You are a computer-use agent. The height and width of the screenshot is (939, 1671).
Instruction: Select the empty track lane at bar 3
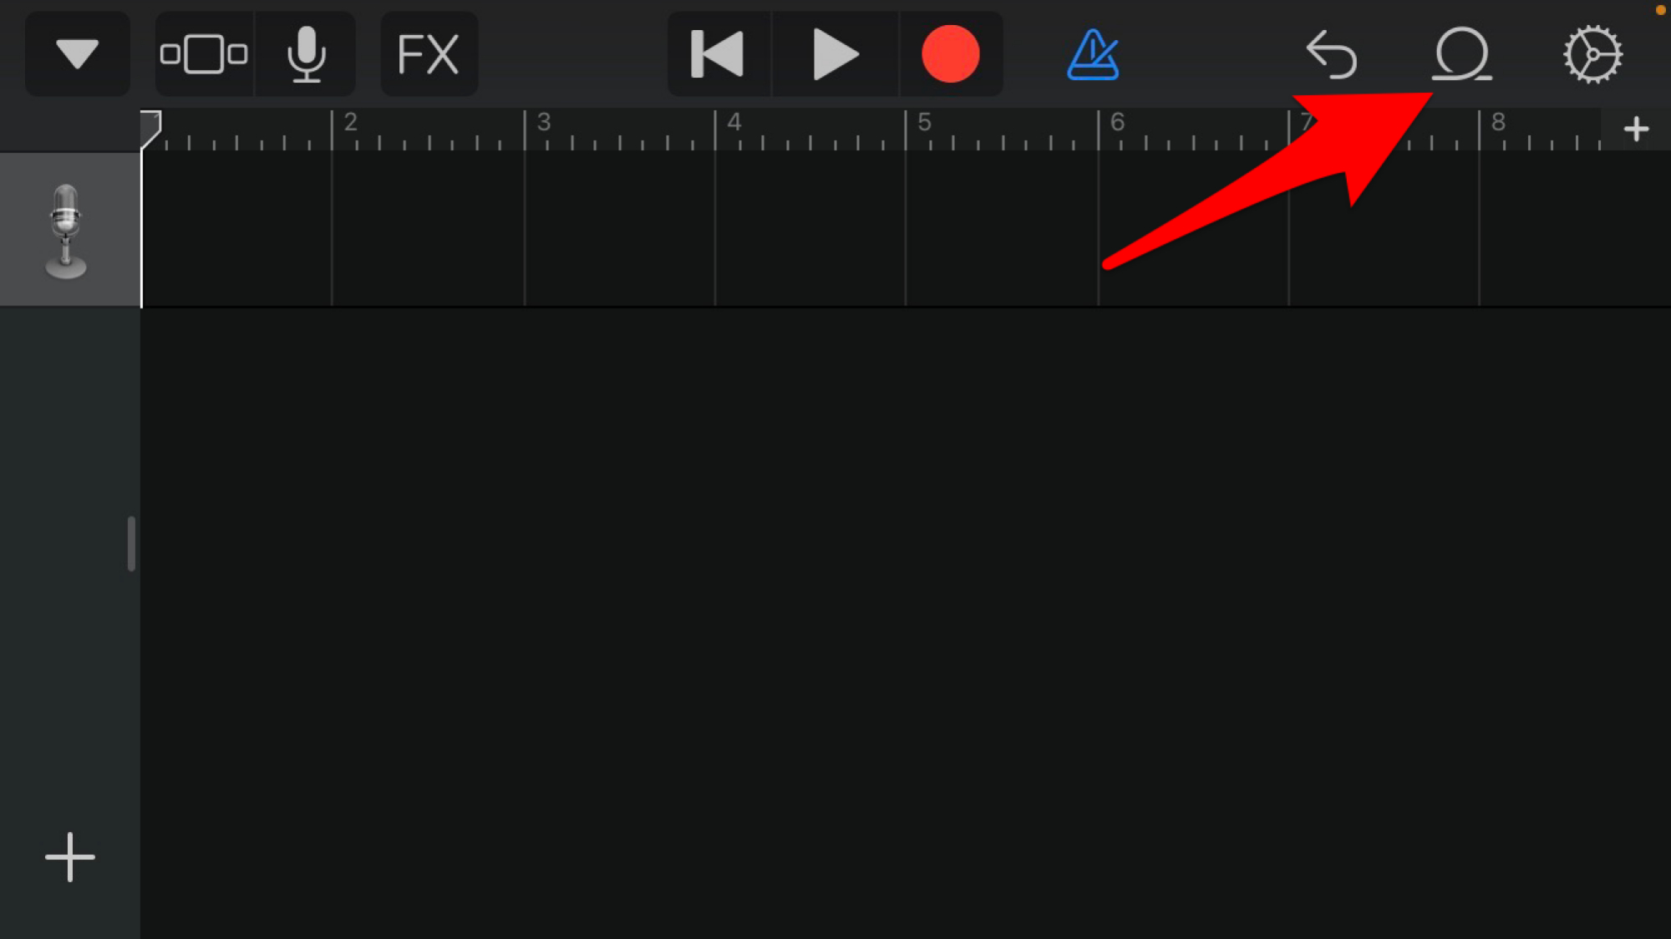pos(619,230)
